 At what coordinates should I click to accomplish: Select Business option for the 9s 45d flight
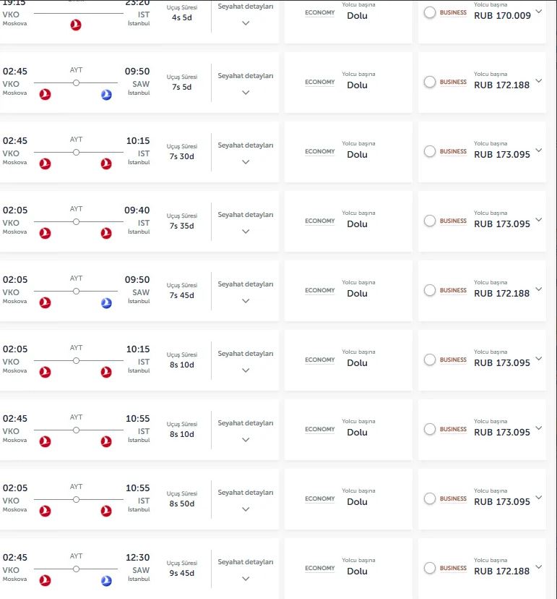(430, 568)
